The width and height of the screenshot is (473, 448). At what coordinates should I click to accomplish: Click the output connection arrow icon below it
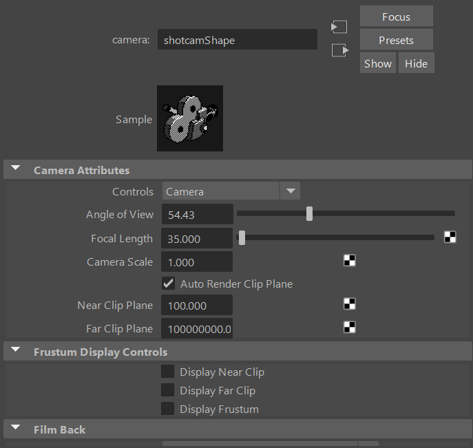point(339,50)
